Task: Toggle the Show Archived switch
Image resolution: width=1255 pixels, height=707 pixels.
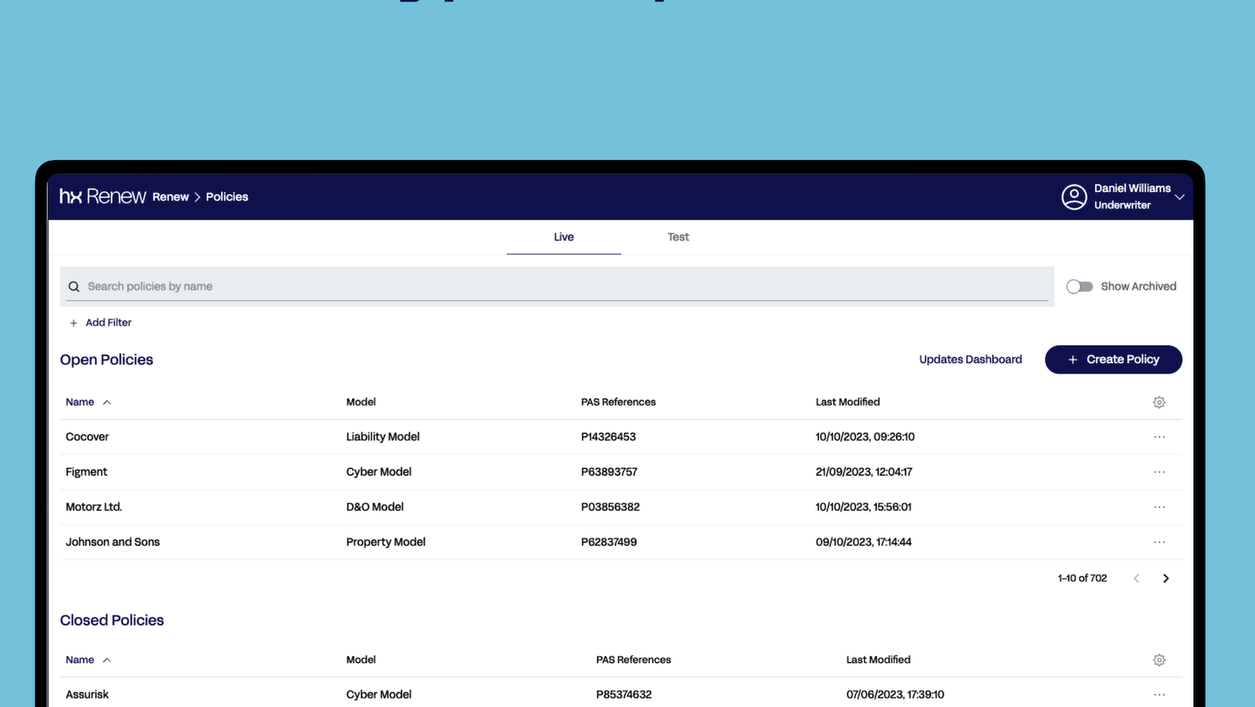Action: (1079, 286)
